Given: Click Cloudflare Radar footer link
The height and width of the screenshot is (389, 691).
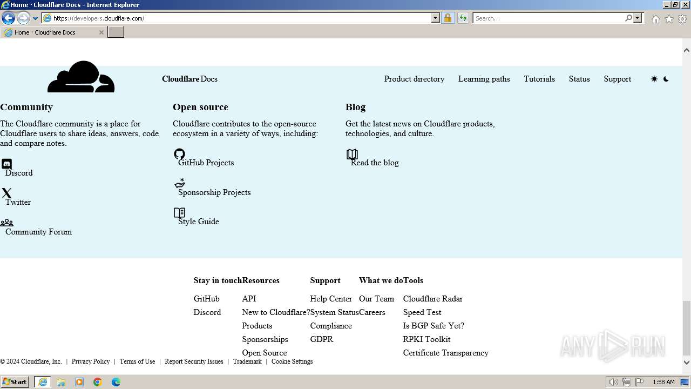Looking at the screenshot, I should pyautogui.click(x=433, y=299).
